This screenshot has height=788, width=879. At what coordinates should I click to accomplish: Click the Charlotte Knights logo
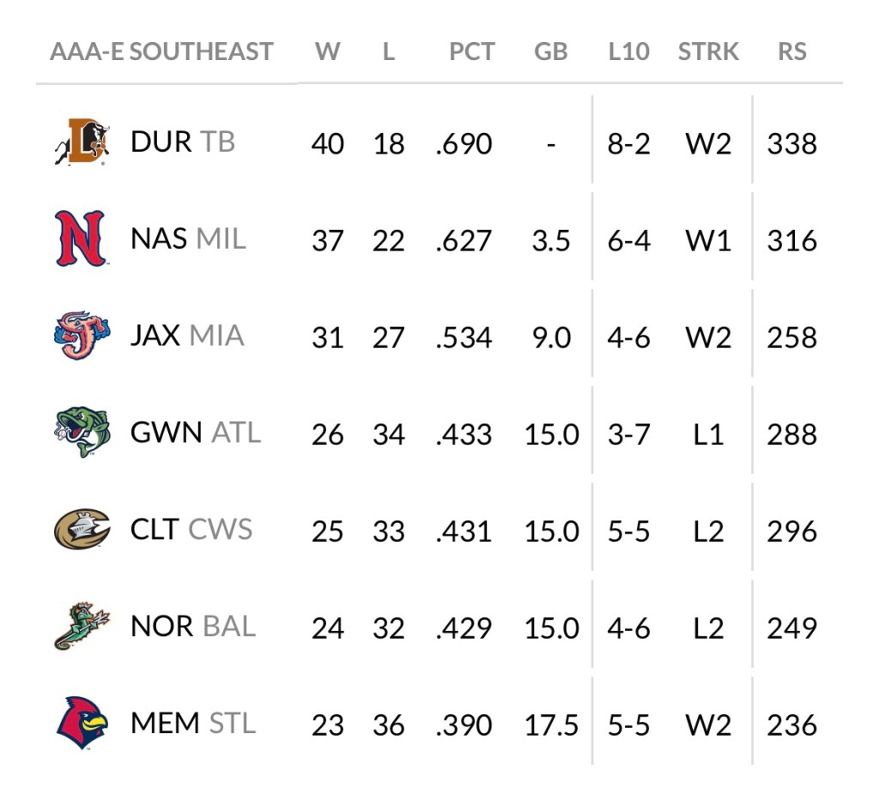[81, 529]
